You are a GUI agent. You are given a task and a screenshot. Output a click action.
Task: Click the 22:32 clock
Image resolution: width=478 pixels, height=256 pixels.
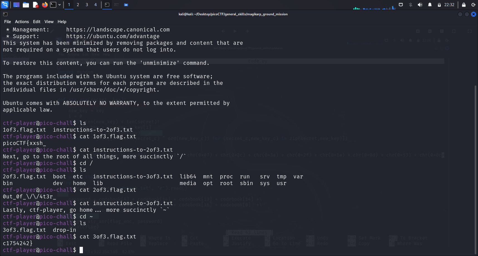[449, 5]
